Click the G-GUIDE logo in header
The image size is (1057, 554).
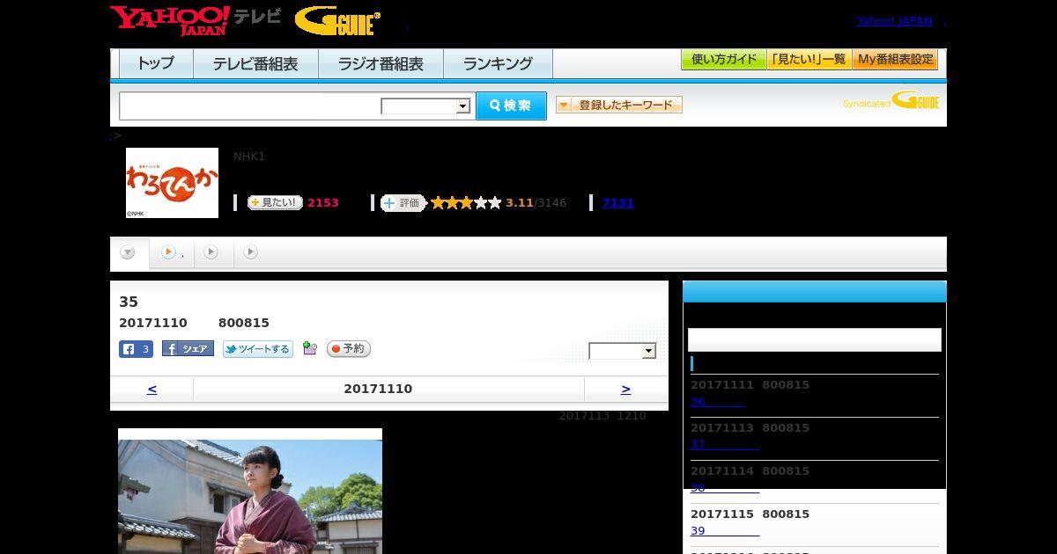(337, 21)
